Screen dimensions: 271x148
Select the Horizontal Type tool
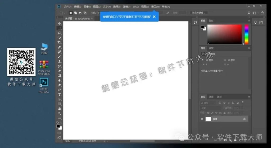(x=59, y=95)
